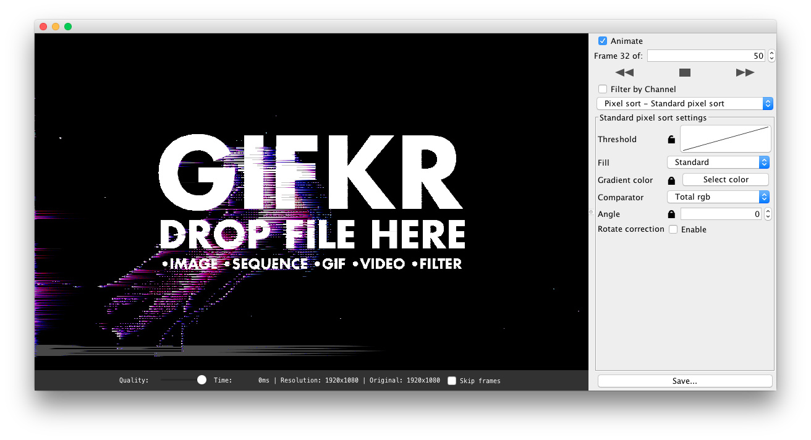
Task: Uncheck the Animate checkbox
Action: coord(603,41)
